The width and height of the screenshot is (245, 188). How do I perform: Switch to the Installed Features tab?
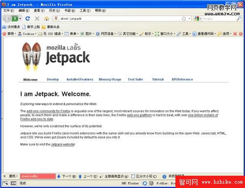[80, 80]
